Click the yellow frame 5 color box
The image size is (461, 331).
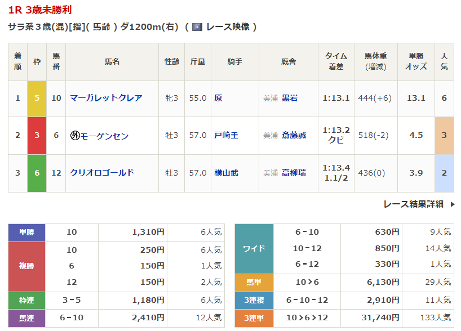tap(37, 98)
